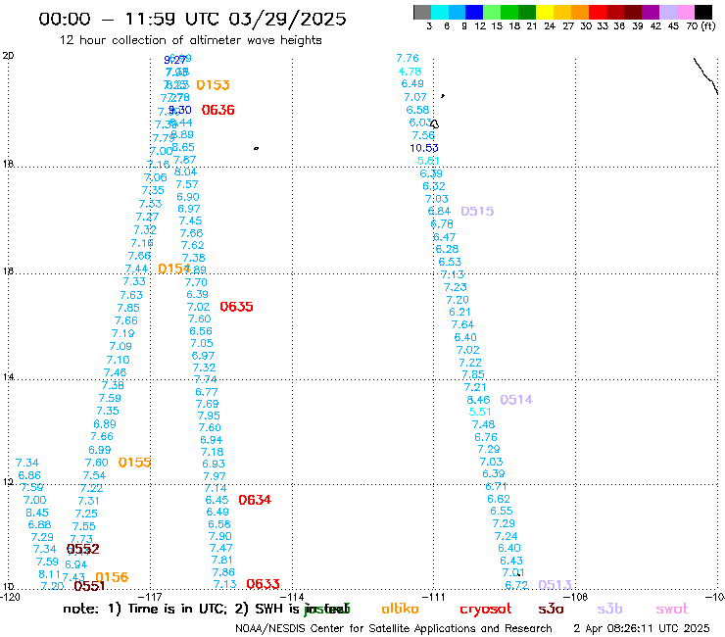Image resolution: width=725 pixels, height=637 pixels.
Task: Click the orange 0154 altika time label
Action: pyautogui.click(x=173, y=269)
